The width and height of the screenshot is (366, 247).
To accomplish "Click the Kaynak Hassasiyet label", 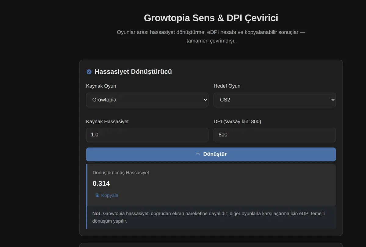I will pos(107,121).
